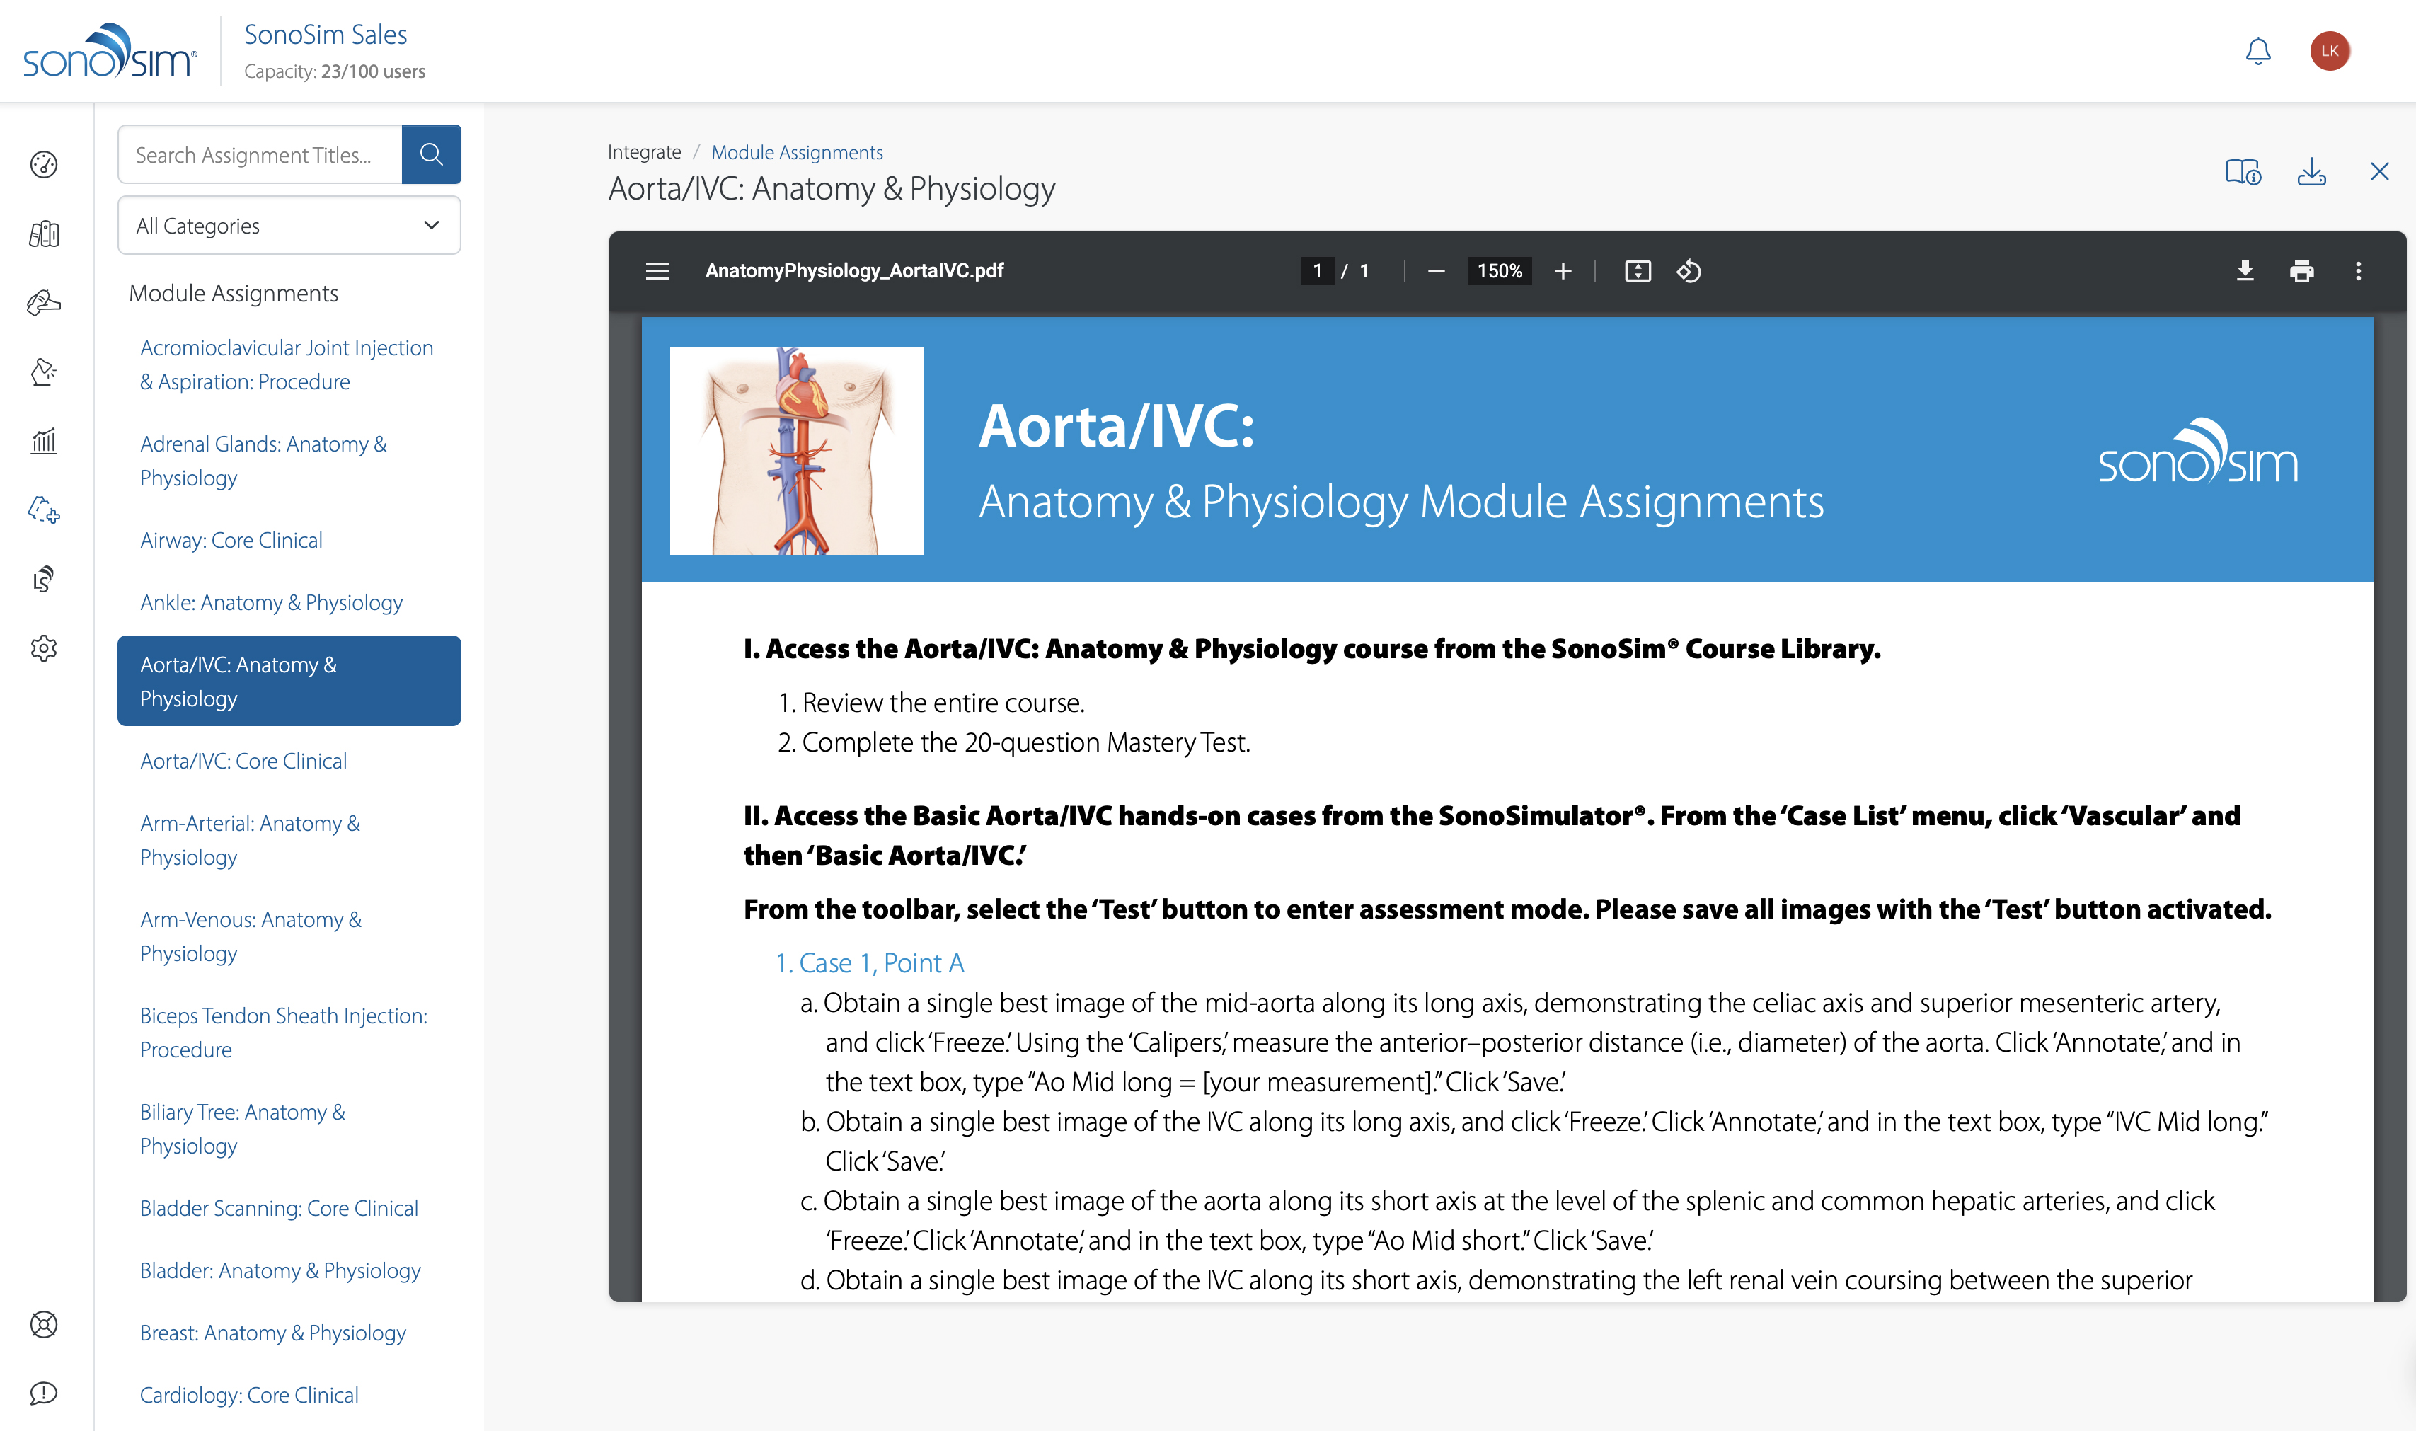2416x1431 pixels.
Task: Print the PDF document
Action: pos(2301,271)
